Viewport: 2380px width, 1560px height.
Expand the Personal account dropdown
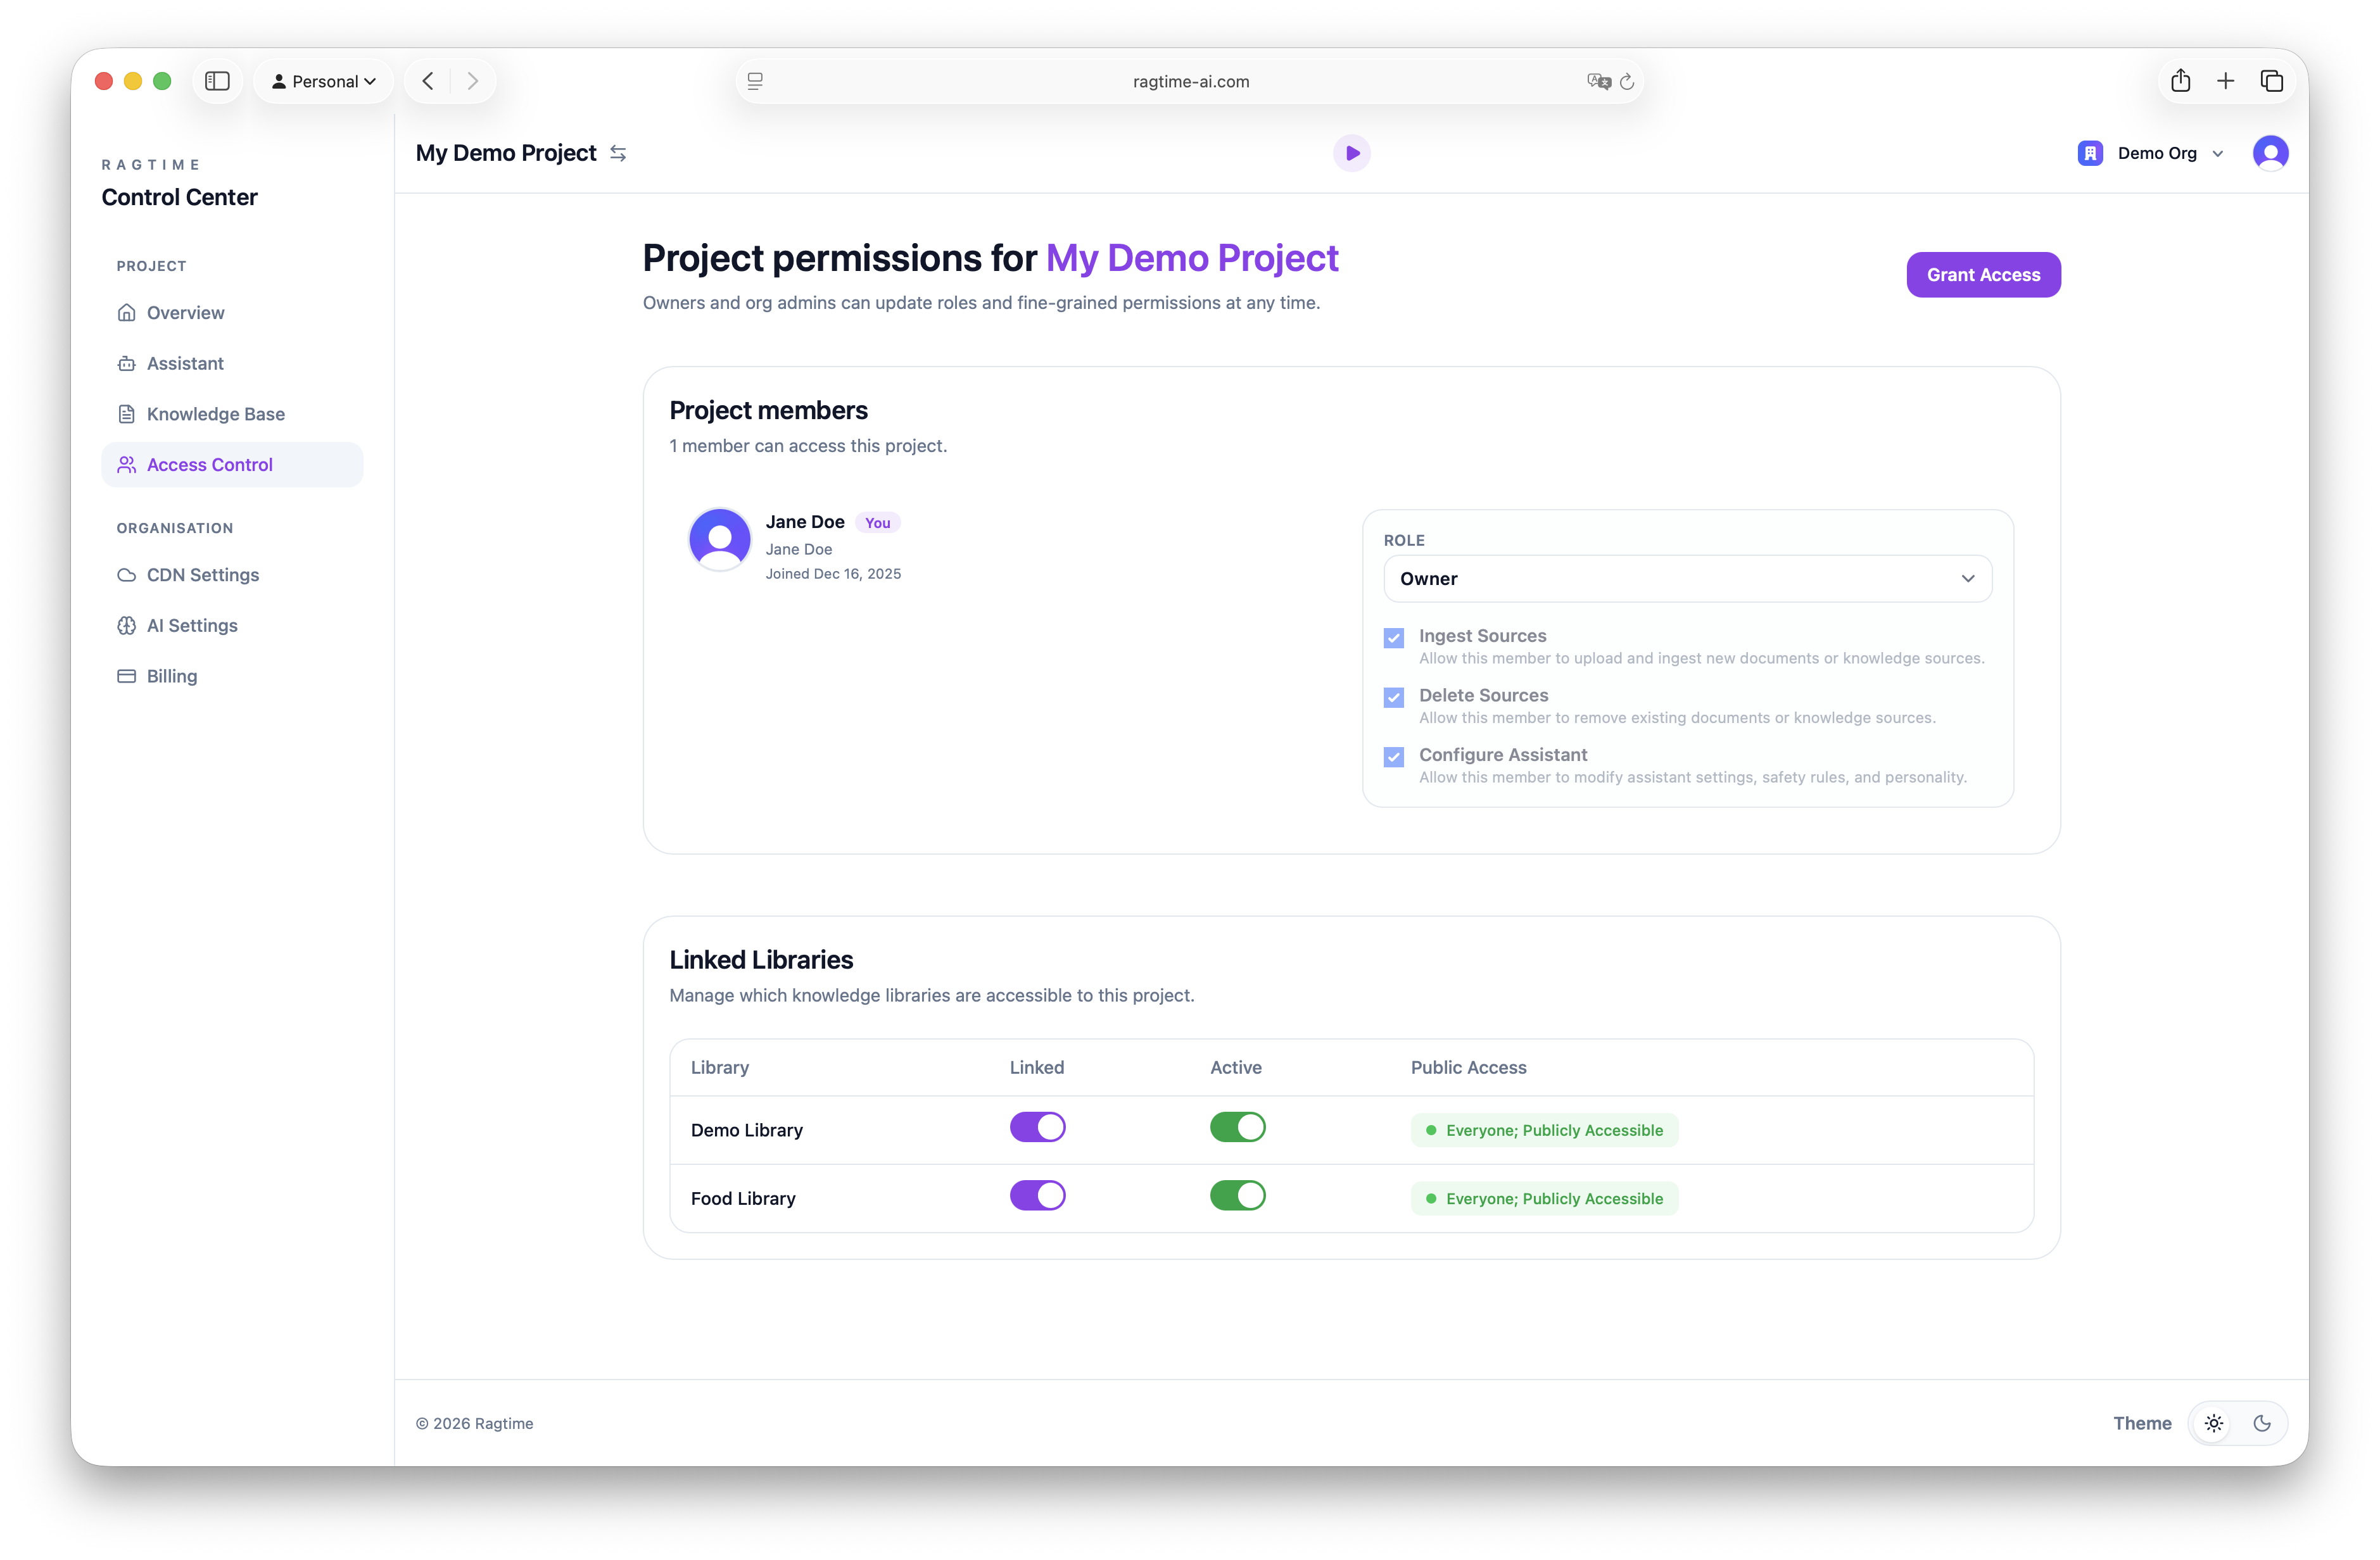[323, 81]
